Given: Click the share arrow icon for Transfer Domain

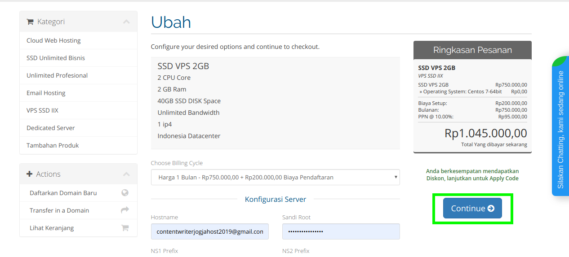Looking at the screenshot, I should pyautogui.click(x=125, y=210).
